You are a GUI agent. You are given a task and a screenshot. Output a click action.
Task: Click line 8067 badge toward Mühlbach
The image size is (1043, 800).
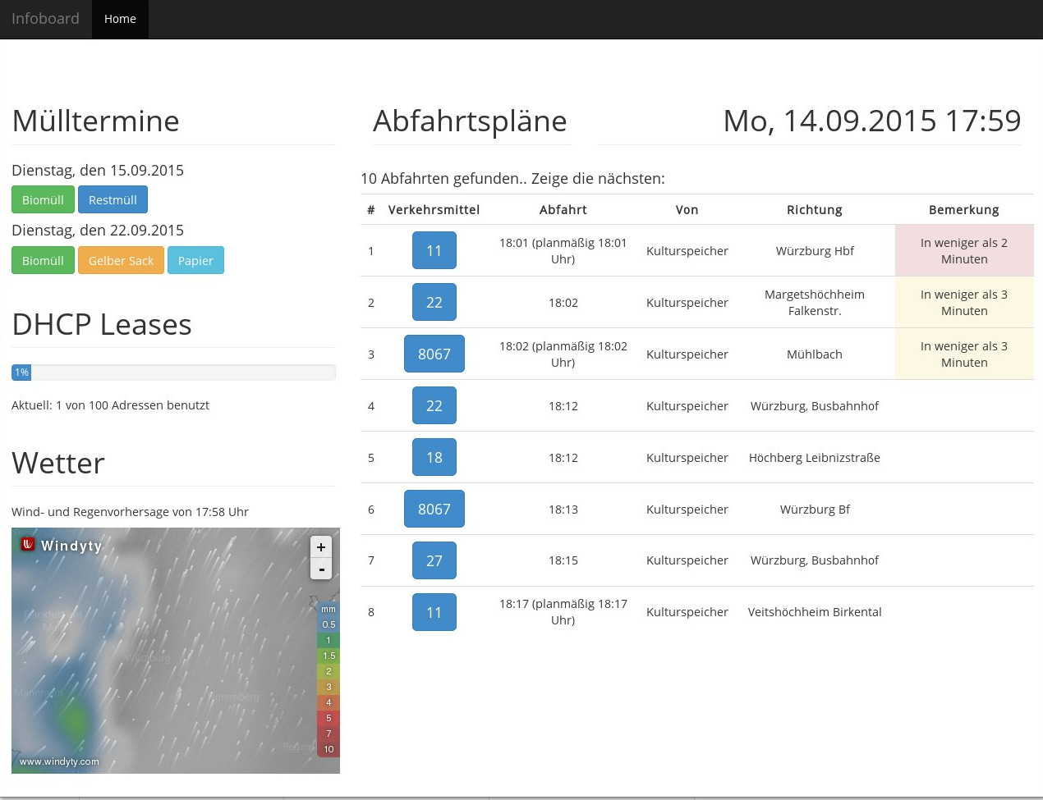(x=434, y=354)
